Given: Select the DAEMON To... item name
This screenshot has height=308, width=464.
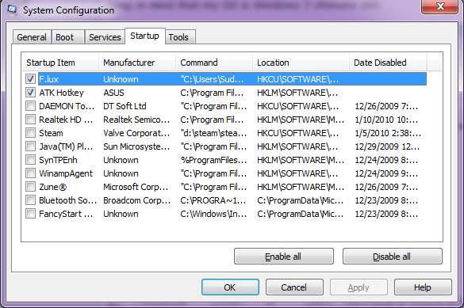Looking at the screenshot, I should 67,106.
